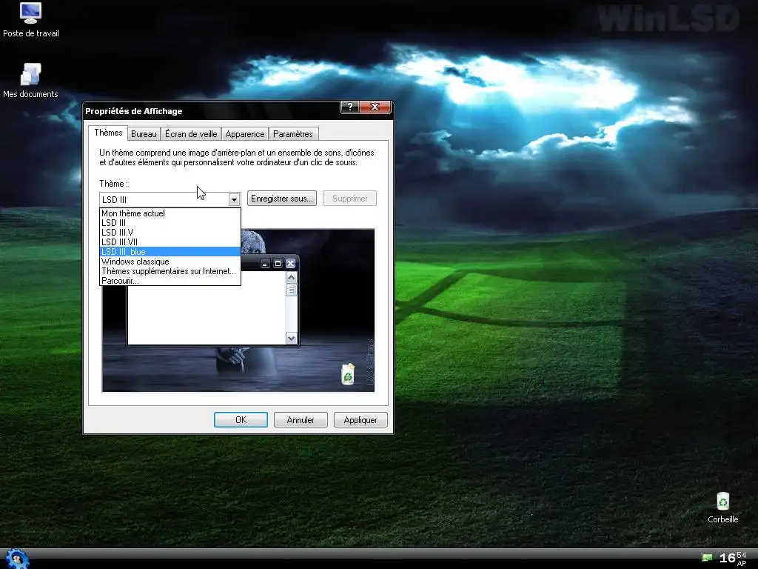Click the preview scrollbar up arrow
Screen dimensions: 758x569
(x=291, y=278)
